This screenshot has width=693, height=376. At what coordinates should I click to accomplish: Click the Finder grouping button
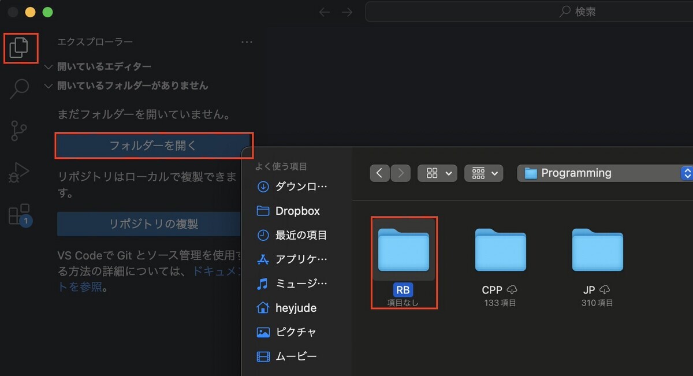coord(479,173)
